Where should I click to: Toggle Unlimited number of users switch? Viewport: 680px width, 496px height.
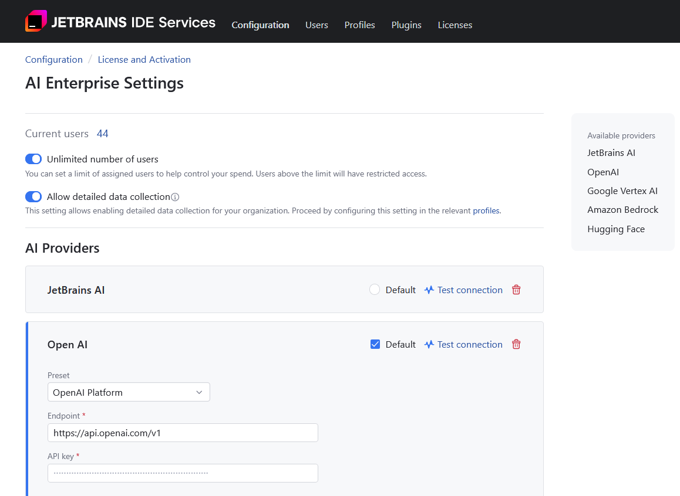click(x=33, y=159)
